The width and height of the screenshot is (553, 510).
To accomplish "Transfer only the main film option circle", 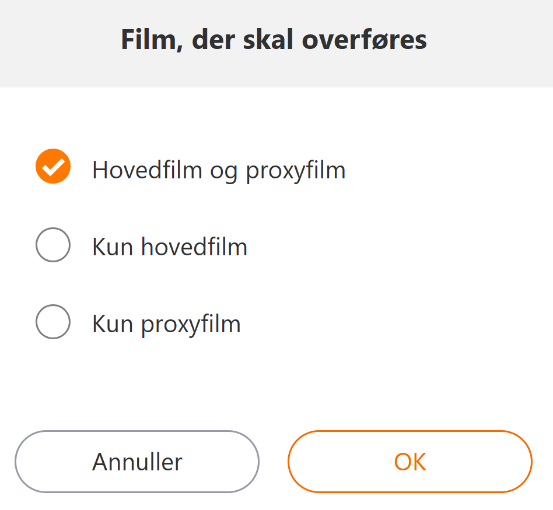I will [53, 245].
